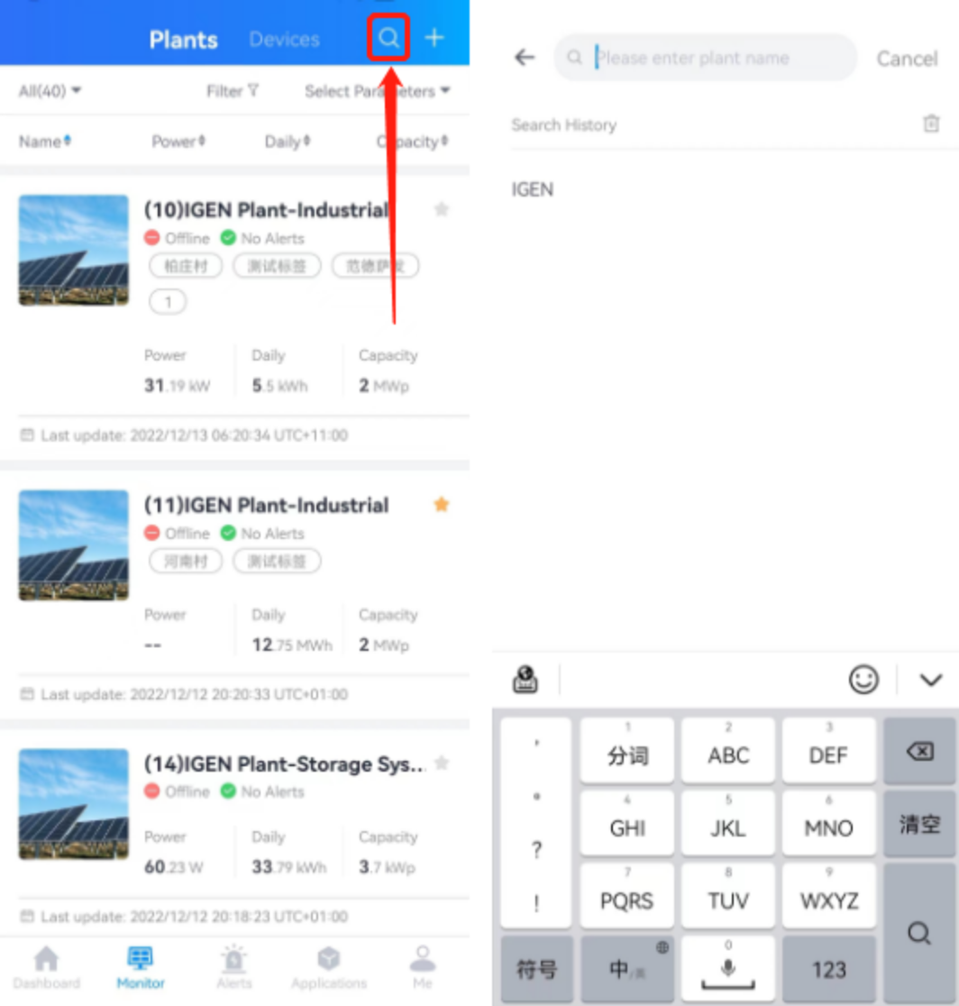
Task: Expand the All(40) dropdown
Action: 50,91
